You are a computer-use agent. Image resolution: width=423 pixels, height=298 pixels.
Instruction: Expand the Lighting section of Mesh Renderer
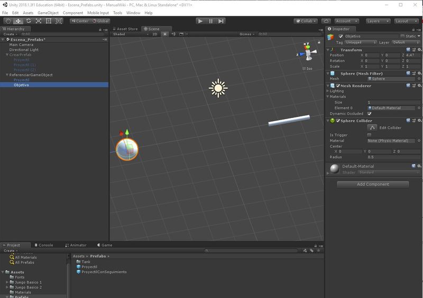pyautogui.click(x=328, y=91)
